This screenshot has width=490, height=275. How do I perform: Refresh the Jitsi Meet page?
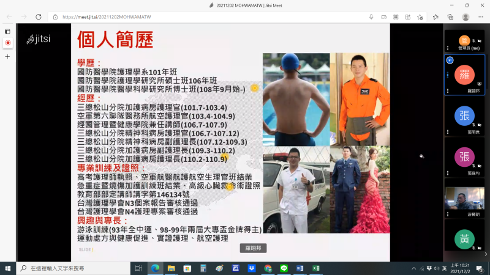pos(39,17)
